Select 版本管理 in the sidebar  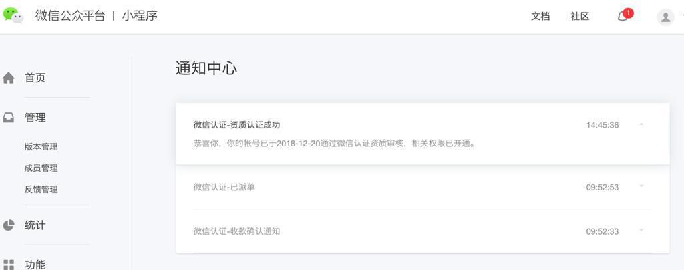click(41, 147)
